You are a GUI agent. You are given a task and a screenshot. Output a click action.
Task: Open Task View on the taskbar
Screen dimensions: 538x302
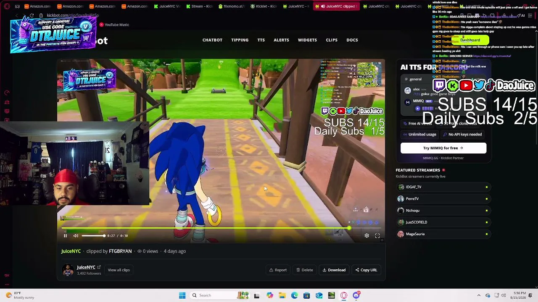(x=257, y=295)
